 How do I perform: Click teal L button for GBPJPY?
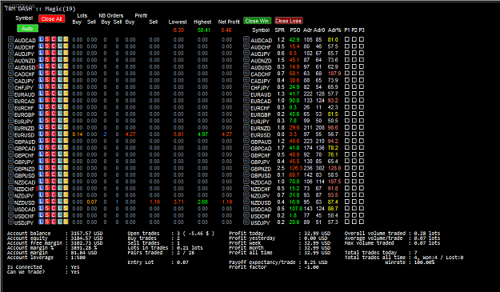point(60,161)
